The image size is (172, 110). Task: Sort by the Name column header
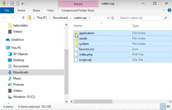(78, 26)
